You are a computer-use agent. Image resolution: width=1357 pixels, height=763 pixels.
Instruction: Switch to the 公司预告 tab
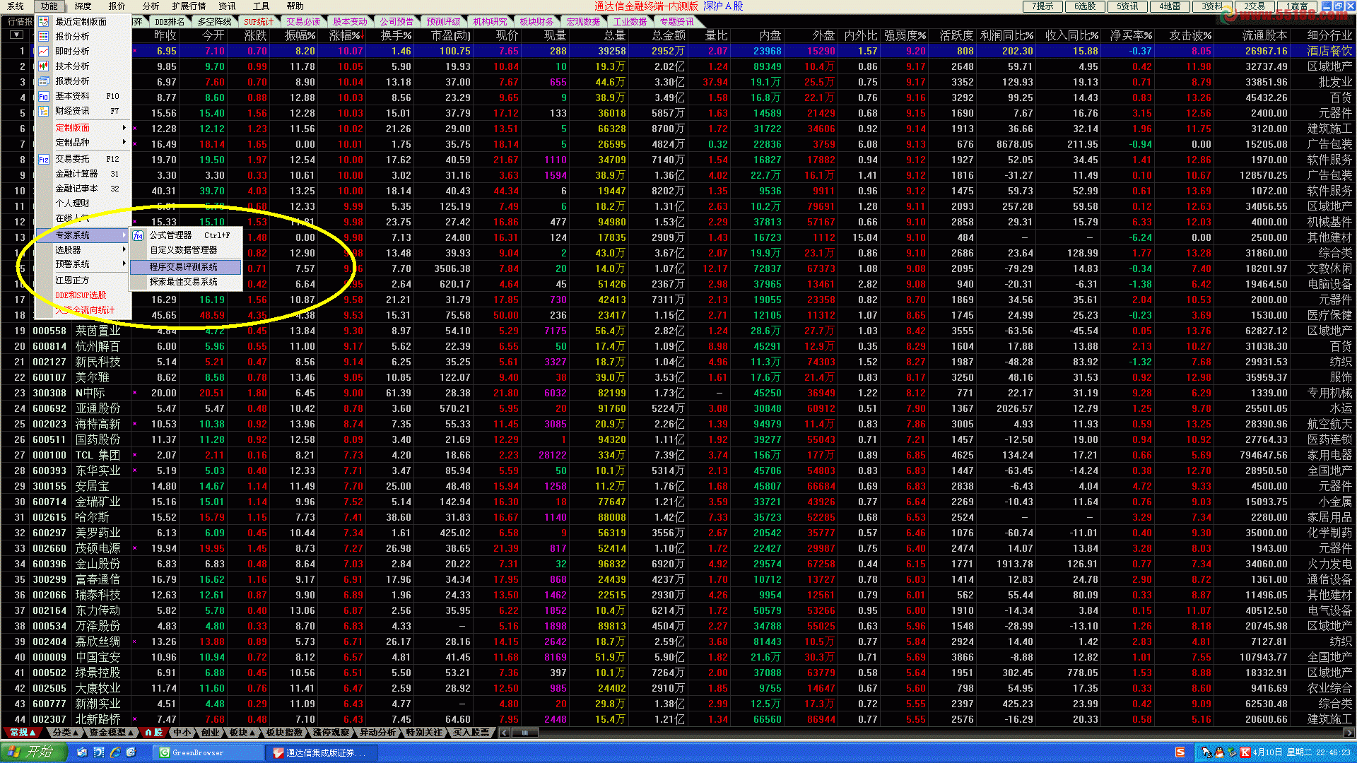click(396, 21)
